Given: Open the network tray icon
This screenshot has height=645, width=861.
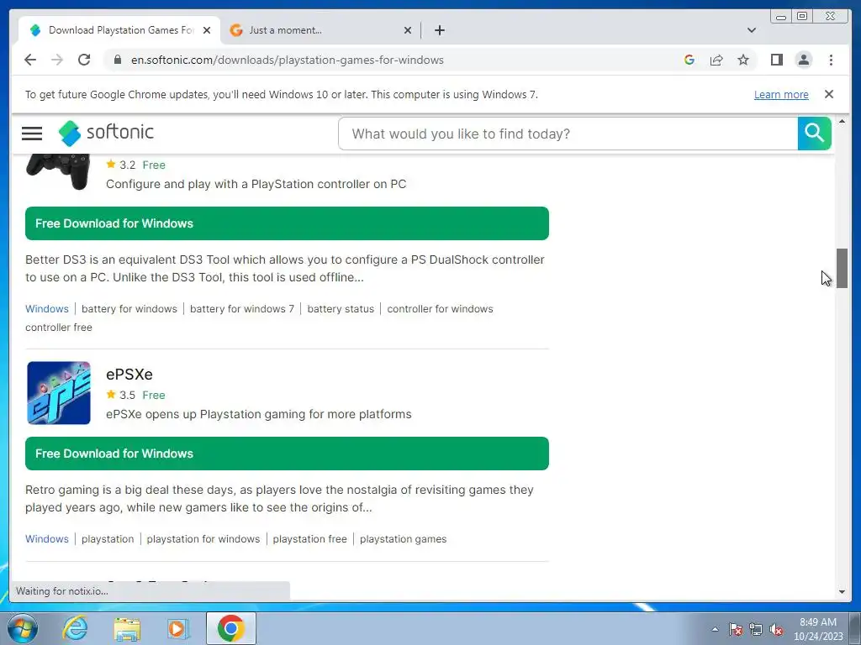Looking at the screenshot, I should pos(756,629).
